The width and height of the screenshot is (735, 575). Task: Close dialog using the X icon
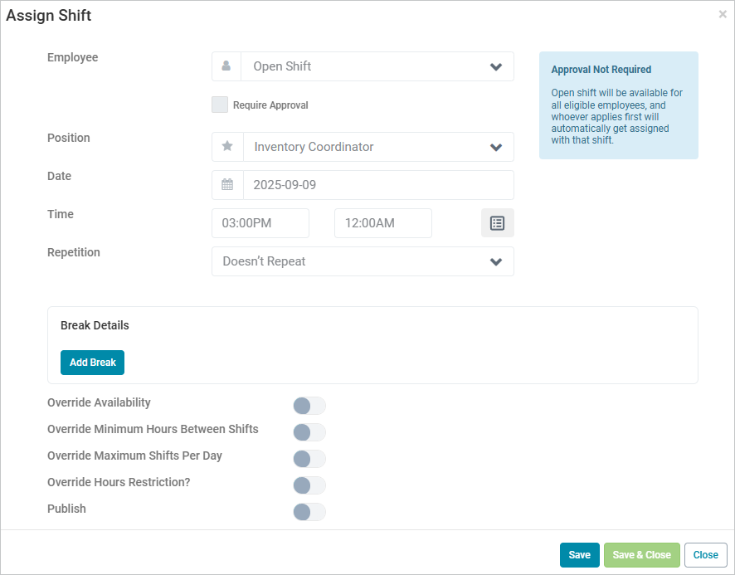click(723, 15)
